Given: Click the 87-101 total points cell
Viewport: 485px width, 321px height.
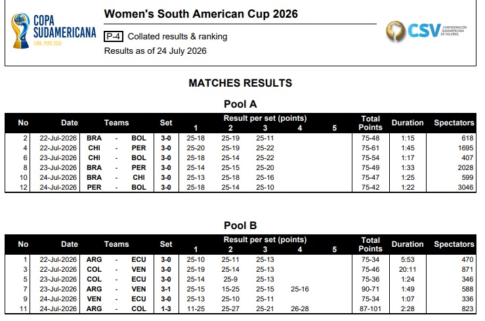Looking at the screenshot, I should pos(370,309).
